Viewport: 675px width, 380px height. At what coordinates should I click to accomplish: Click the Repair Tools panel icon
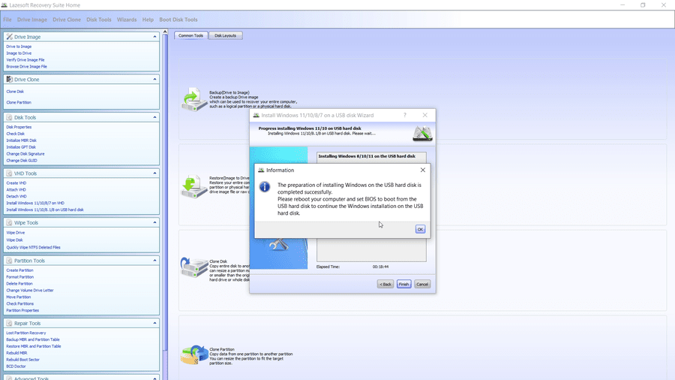[10, 323]
